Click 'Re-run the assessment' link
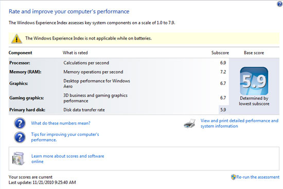The width and height of the screenshot is (283, 189). pos(258,177)
